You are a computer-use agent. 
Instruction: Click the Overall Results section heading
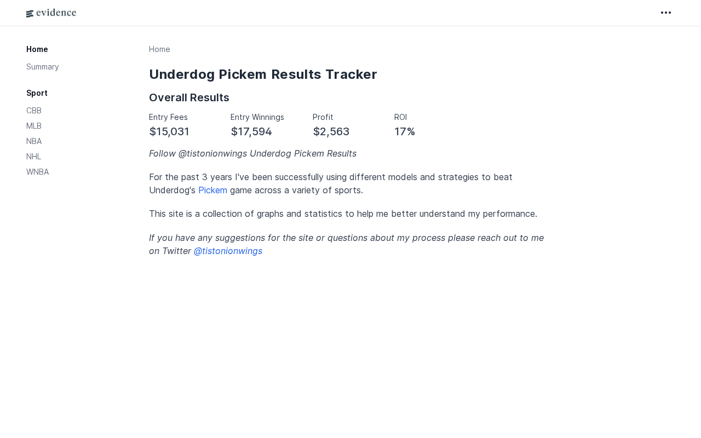click(189, 97)
